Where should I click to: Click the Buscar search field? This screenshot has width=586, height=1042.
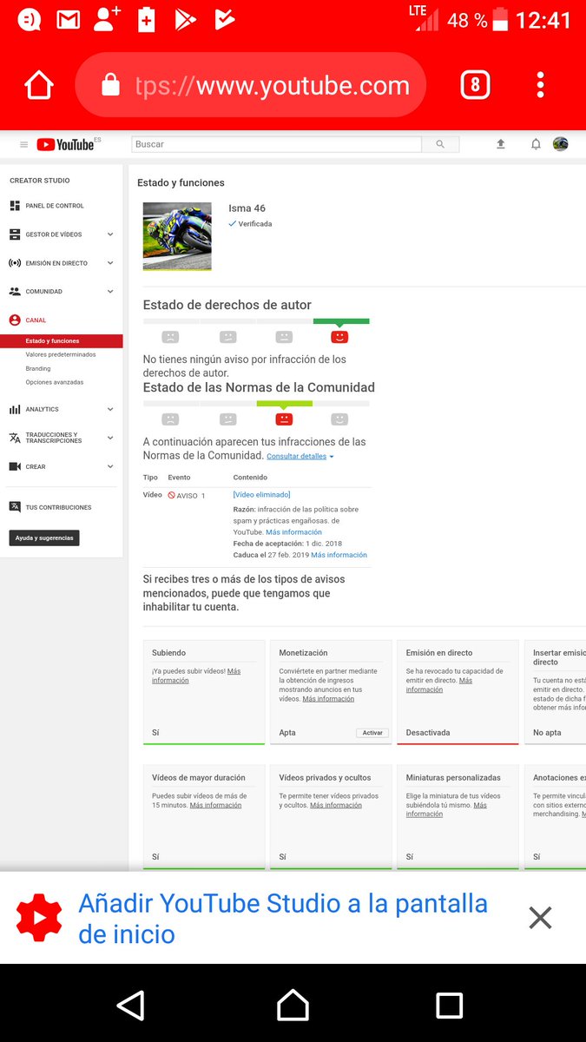click(x=276, y=144)
